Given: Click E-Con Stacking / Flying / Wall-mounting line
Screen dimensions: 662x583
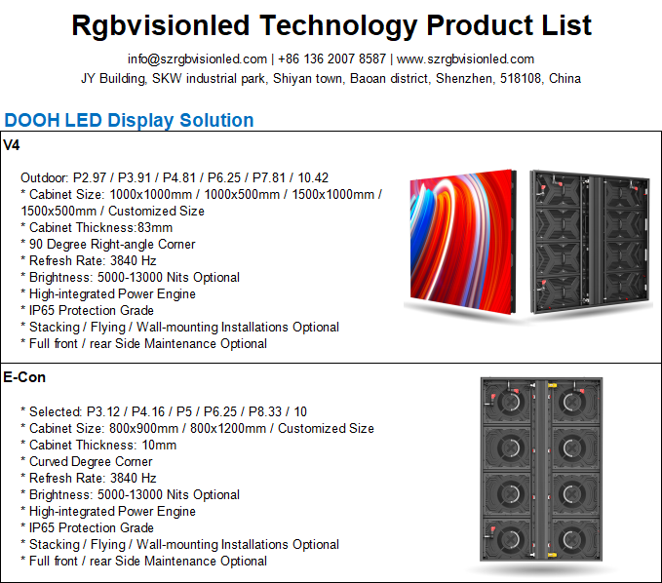Looking at the screenshot, I should tap(179, 545).
